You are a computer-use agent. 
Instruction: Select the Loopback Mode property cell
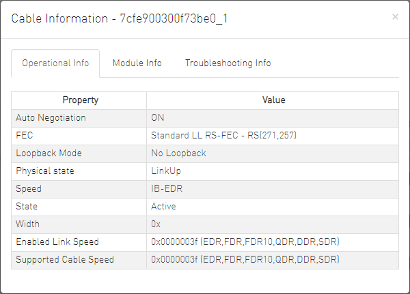coord(47,153)
